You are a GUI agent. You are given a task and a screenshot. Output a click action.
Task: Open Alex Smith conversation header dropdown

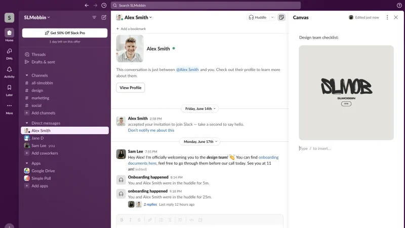[x=138, y=17]
